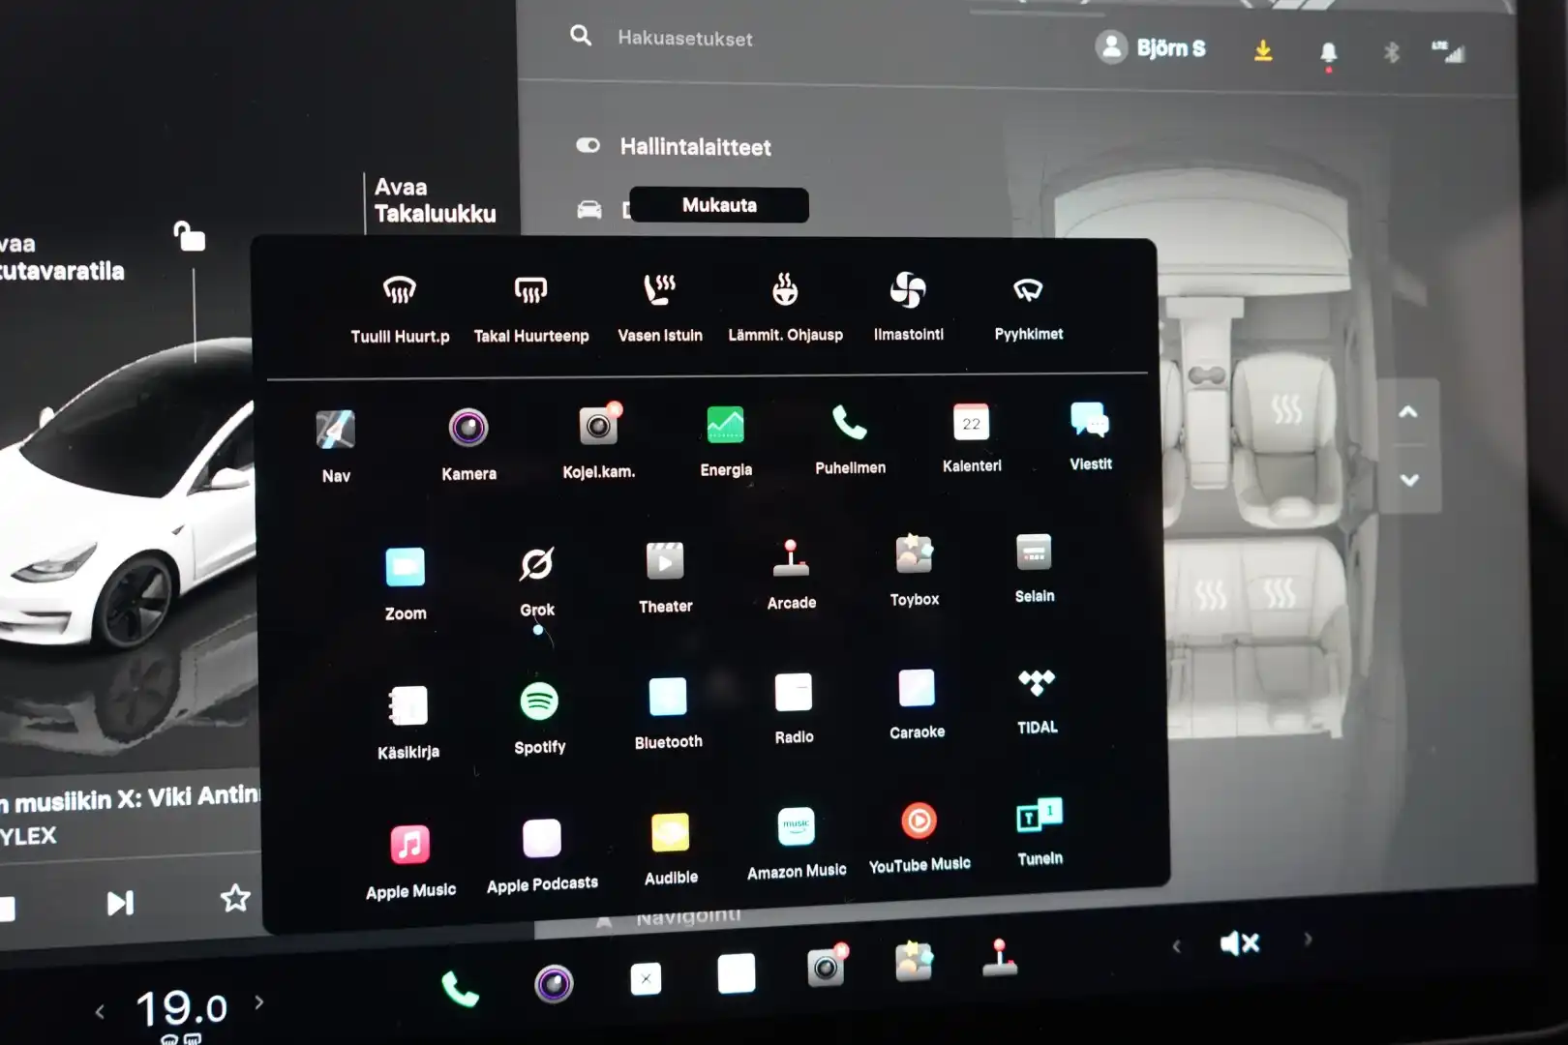The image size is (1568, 1045).
Task: Open the Kojel.kam. dashcam app
Action: (x=599, y=441)
